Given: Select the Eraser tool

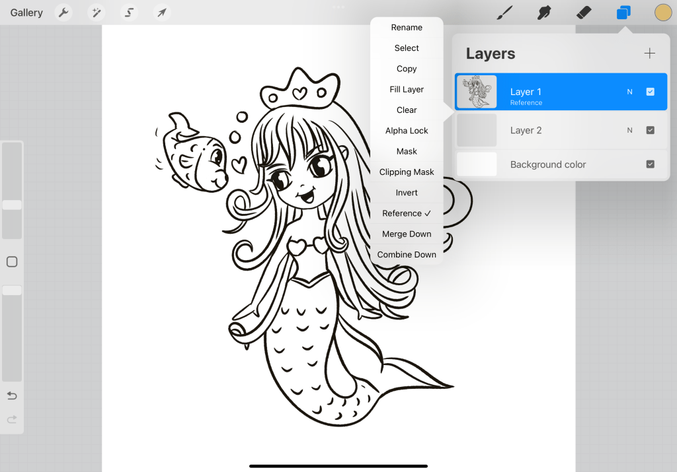Looking at the screenshot, I should pos(584,13).
